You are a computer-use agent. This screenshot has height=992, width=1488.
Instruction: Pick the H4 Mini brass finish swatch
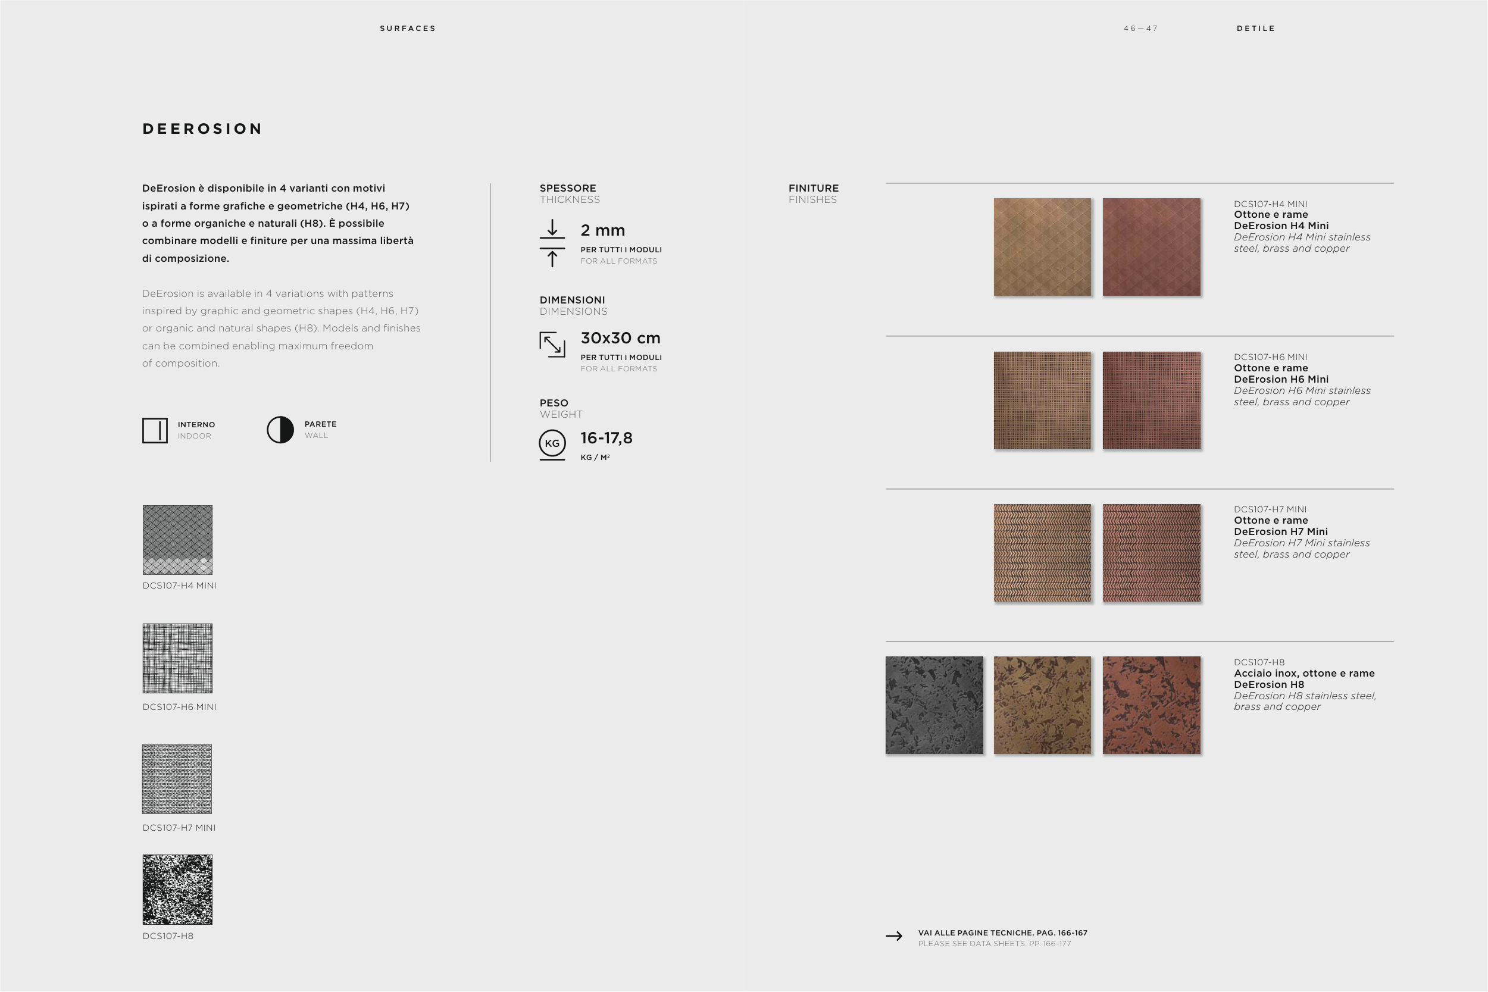tap(1042, 247)
